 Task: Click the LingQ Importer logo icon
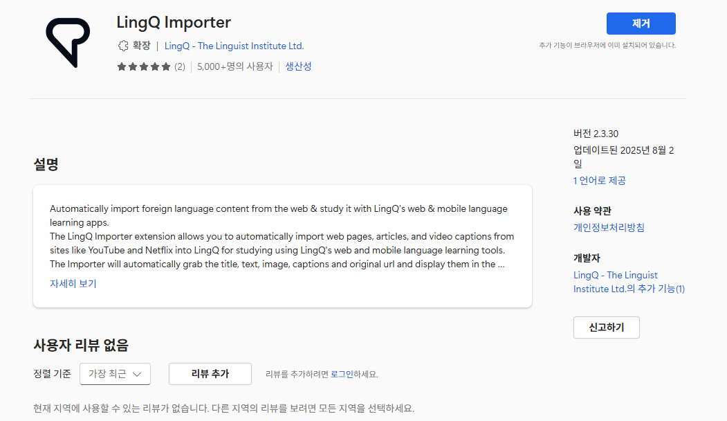pos(68,43)
